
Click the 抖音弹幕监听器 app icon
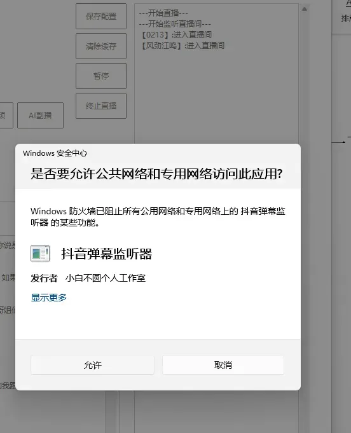pyautogui.click(x=40, y=254)
